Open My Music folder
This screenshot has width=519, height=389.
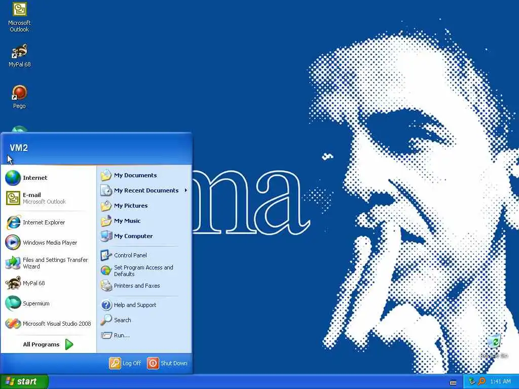(x=144, y=221)
